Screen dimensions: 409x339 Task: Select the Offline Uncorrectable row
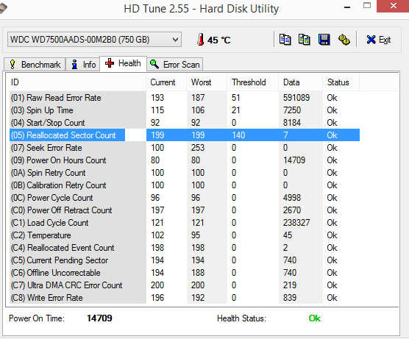(185, 273)
